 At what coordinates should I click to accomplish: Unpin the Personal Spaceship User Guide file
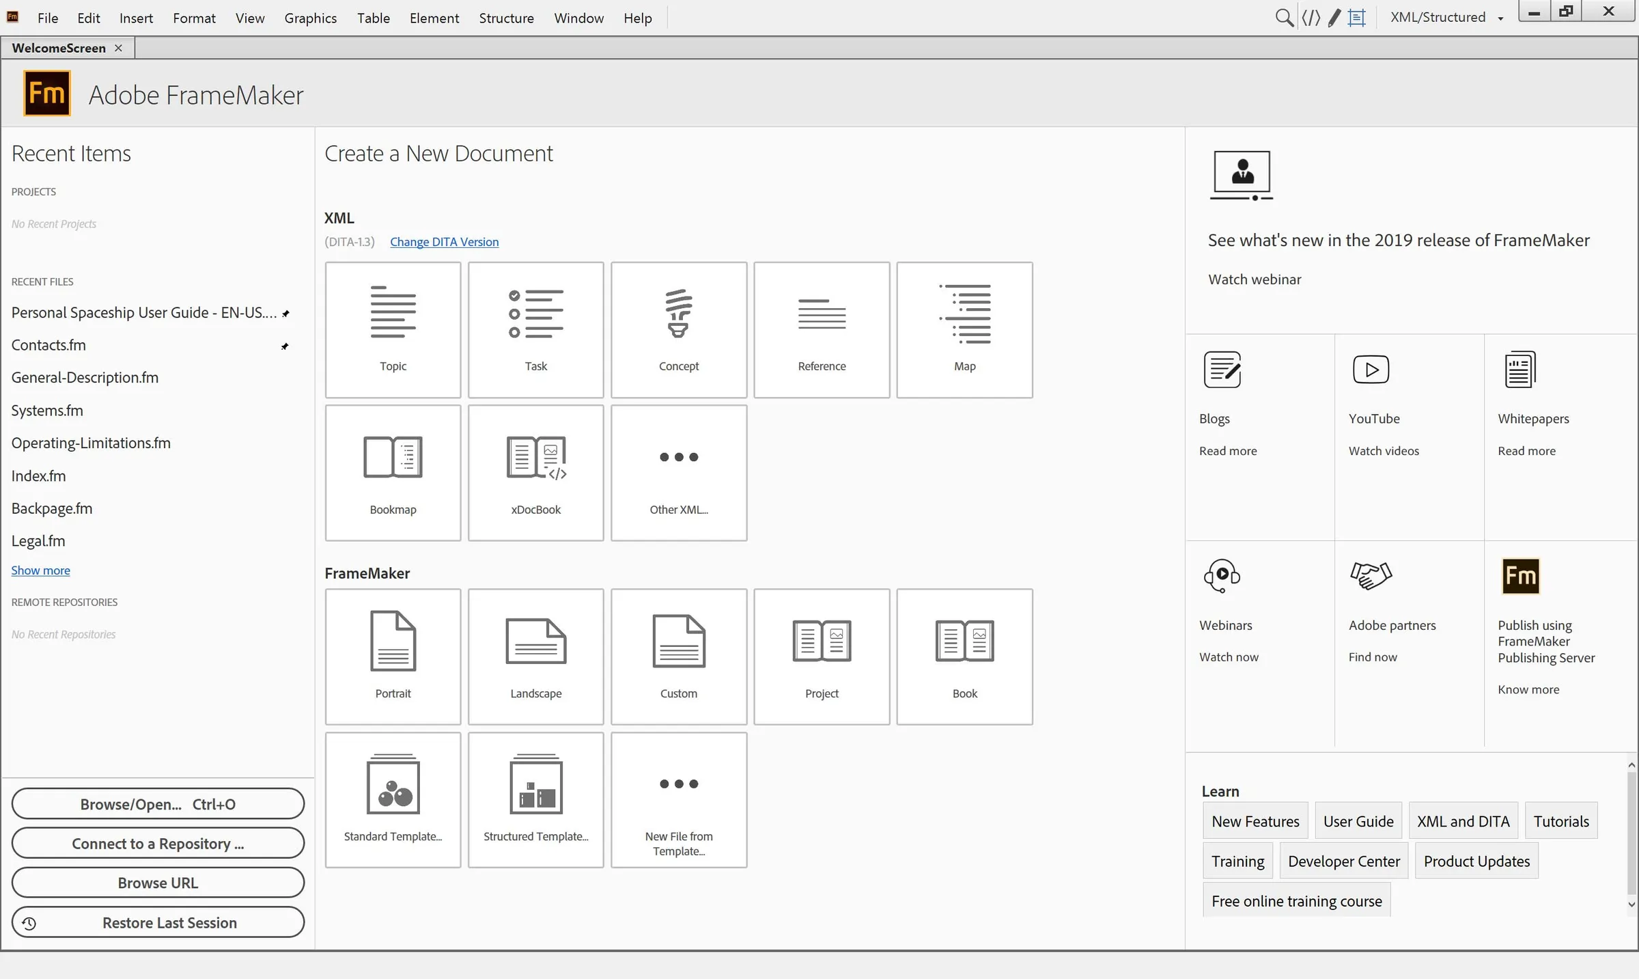coord(286,313)
